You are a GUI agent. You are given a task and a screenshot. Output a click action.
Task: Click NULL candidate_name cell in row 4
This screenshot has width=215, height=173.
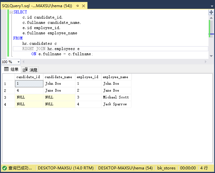(x=59, y=104)
